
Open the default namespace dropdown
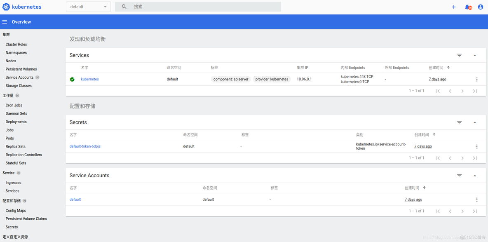(x=88, y=7)
